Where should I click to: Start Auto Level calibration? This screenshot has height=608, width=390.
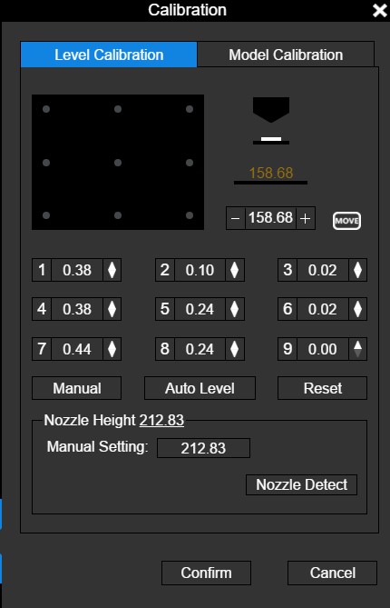click(x=200, y=388)
